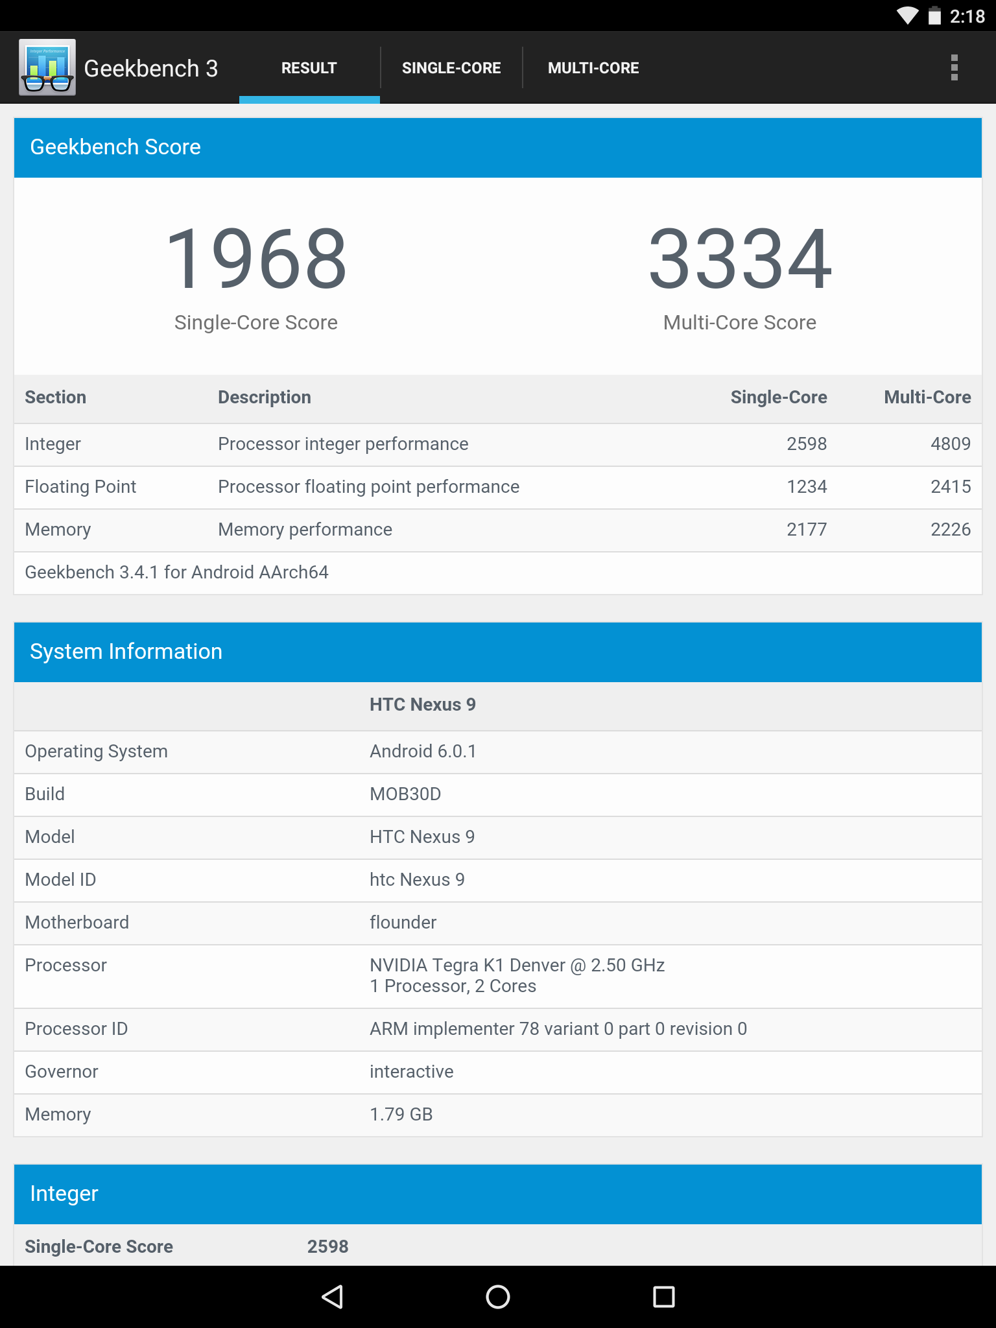
Task: Tap the bold HTC Nexus 9 heading
Action: (423, 705)
